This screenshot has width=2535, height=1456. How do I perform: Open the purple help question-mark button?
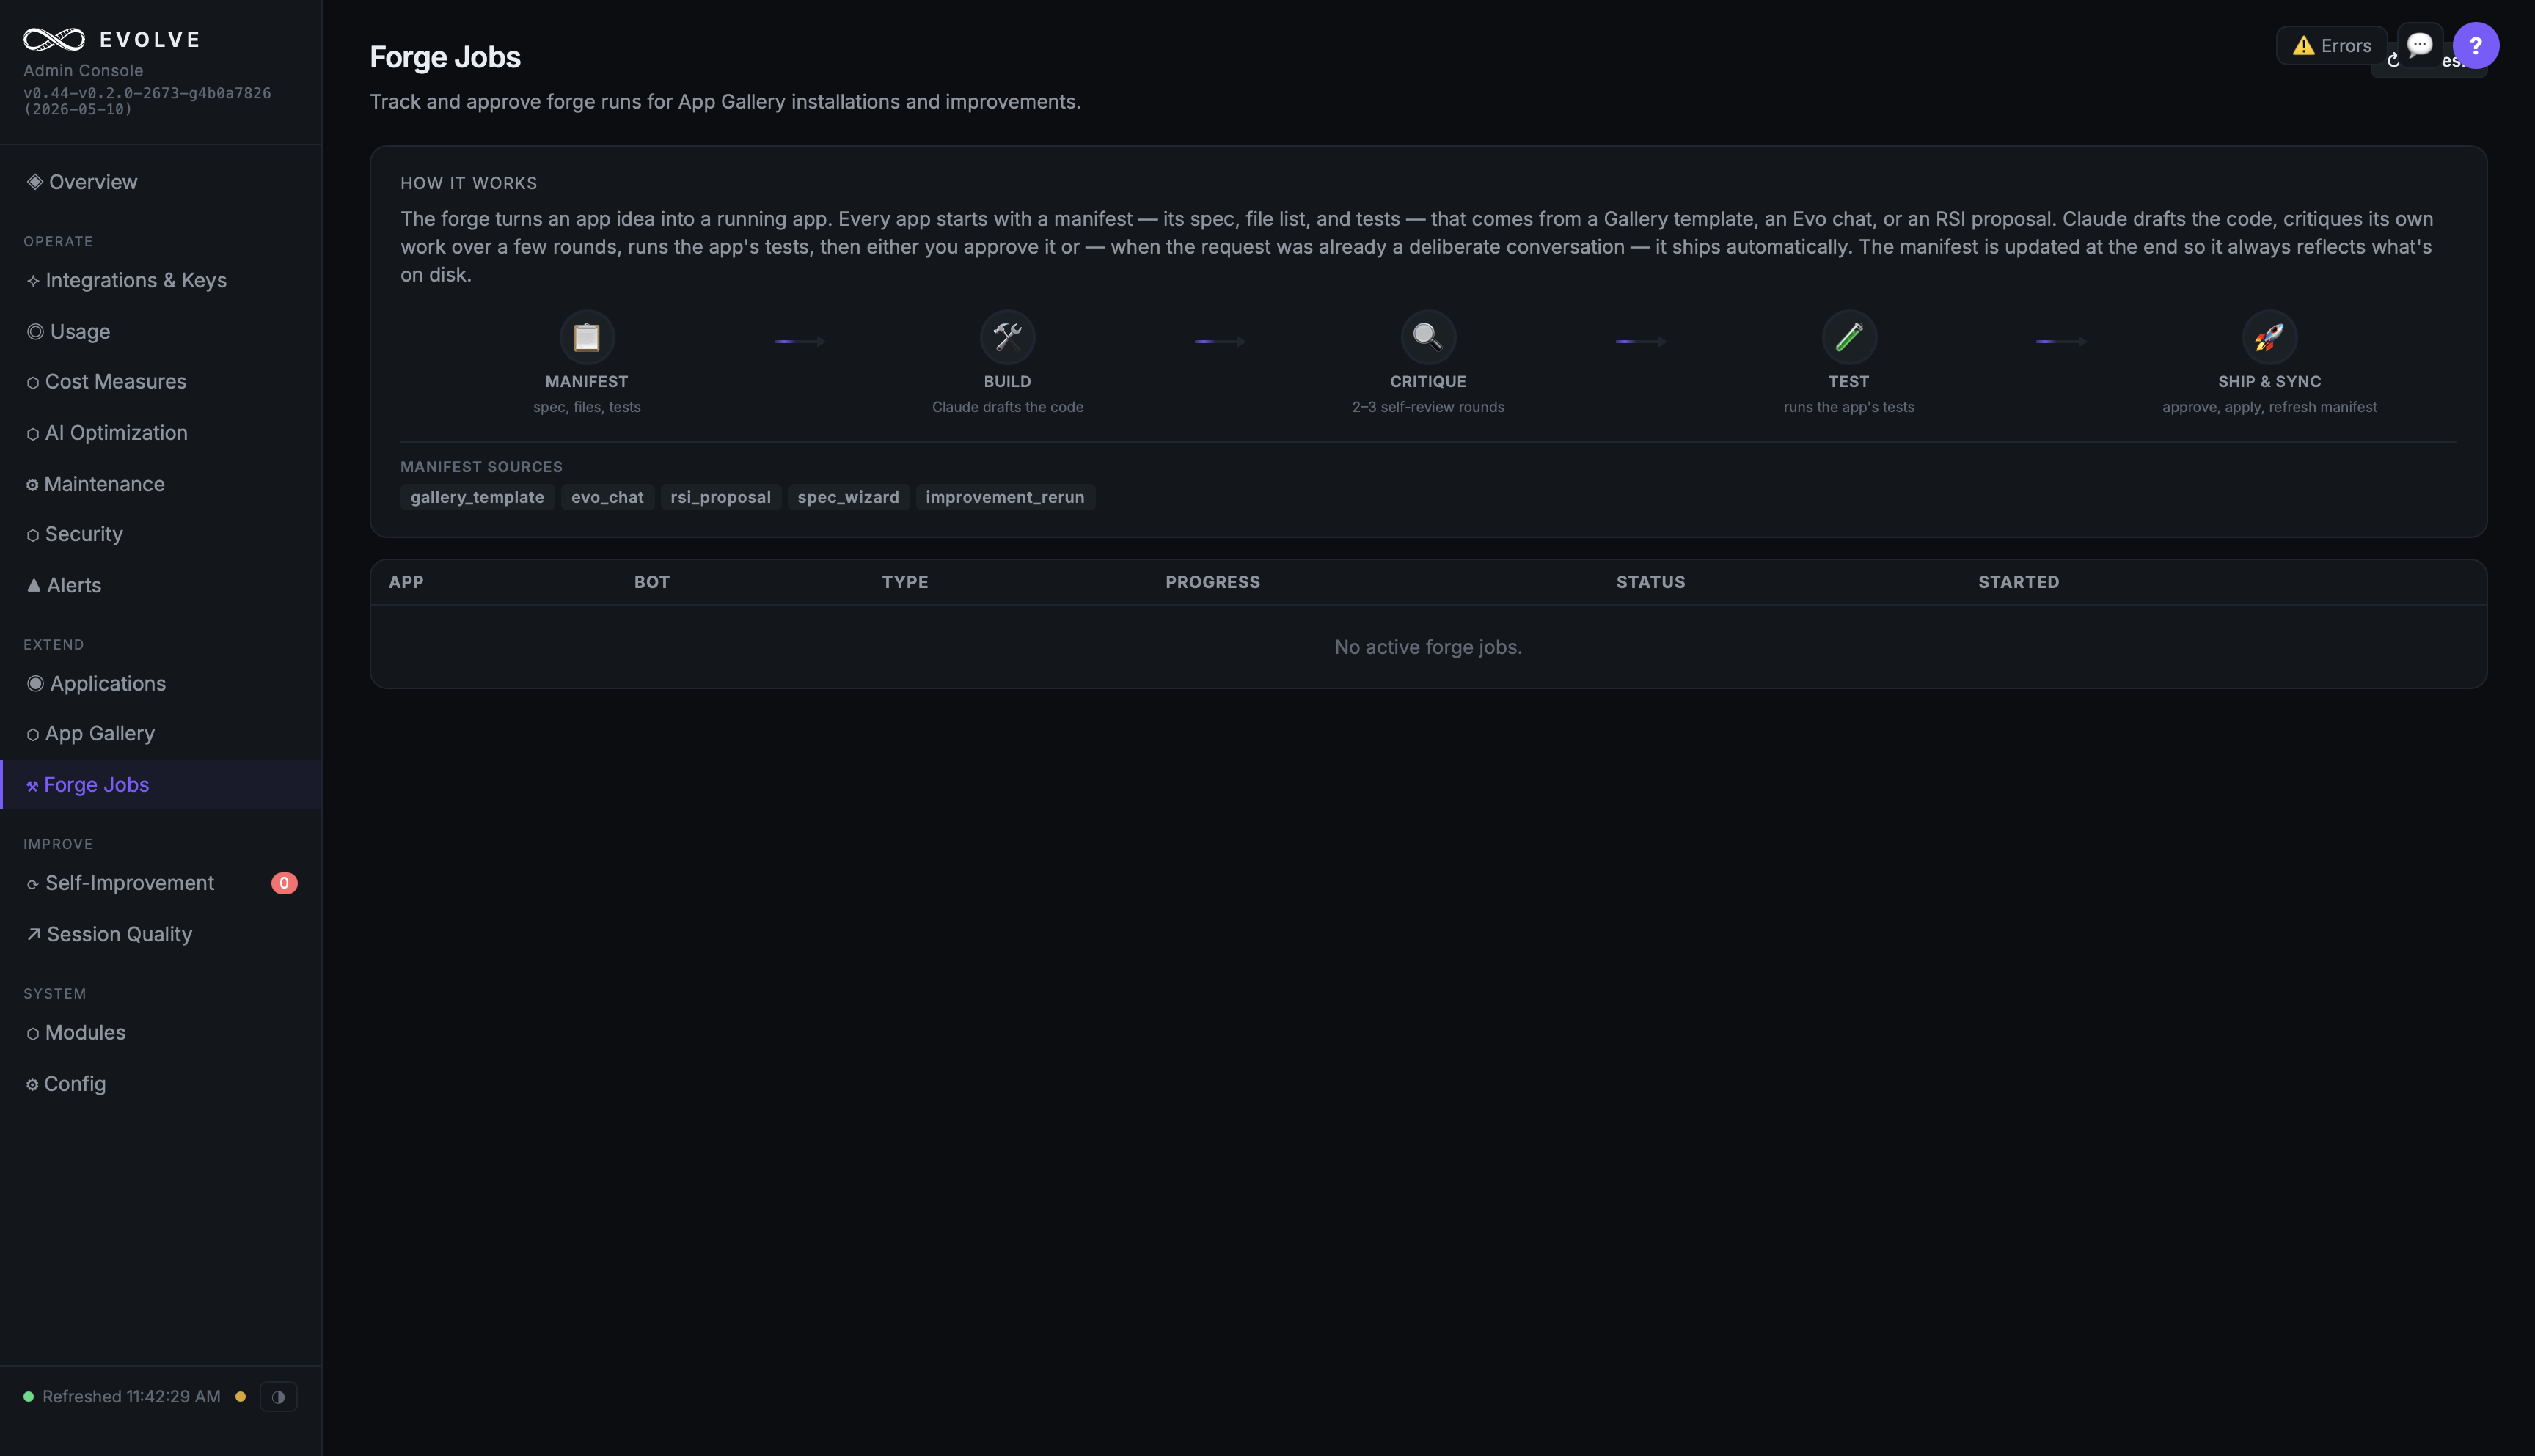(x=2475, y=45)
